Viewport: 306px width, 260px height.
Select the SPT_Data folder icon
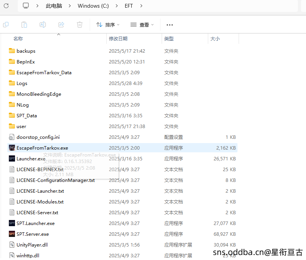coord(12,115)
